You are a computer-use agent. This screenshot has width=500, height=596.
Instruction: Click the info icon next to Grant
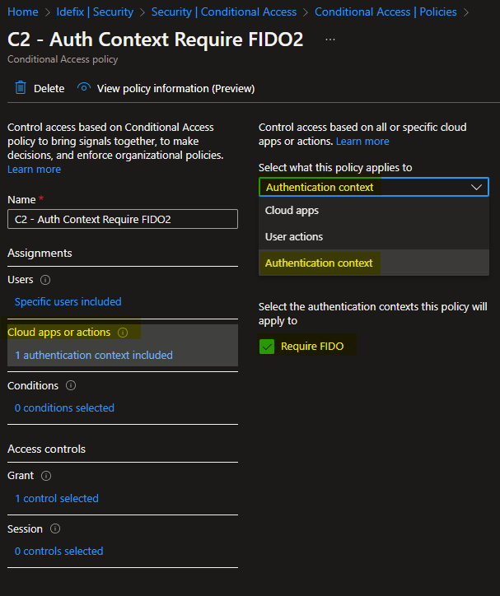(46, 476)
